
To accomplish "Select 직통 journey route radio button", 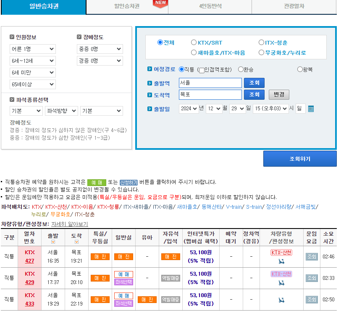I will tap(181, 69).
